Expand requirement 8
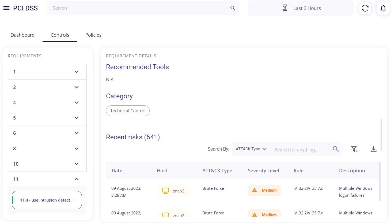This screenshot has width=391, height=223. (47, 148)
